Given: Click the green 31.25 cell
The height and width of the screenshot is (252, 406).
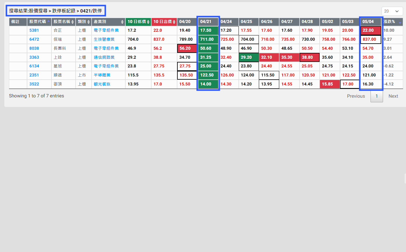Looking at the screenshot, I should pyautogui.click(x=208, y=58).
